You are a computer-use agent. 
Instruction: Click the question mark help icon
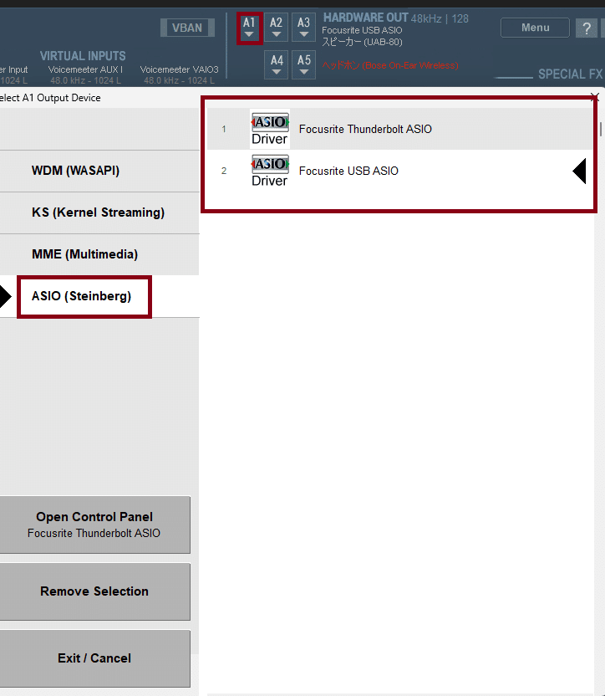point(587,28)
